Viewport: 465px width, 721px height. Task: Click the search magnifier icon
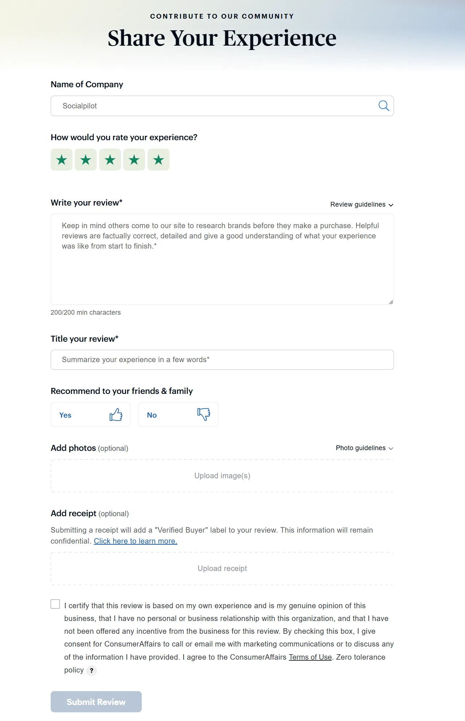[x=383, y=106]
